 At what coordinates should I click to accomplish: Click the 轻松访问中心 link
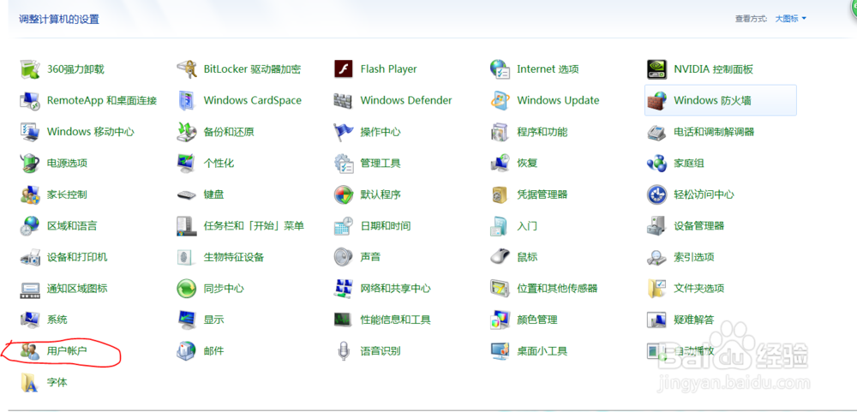[704, 194]
